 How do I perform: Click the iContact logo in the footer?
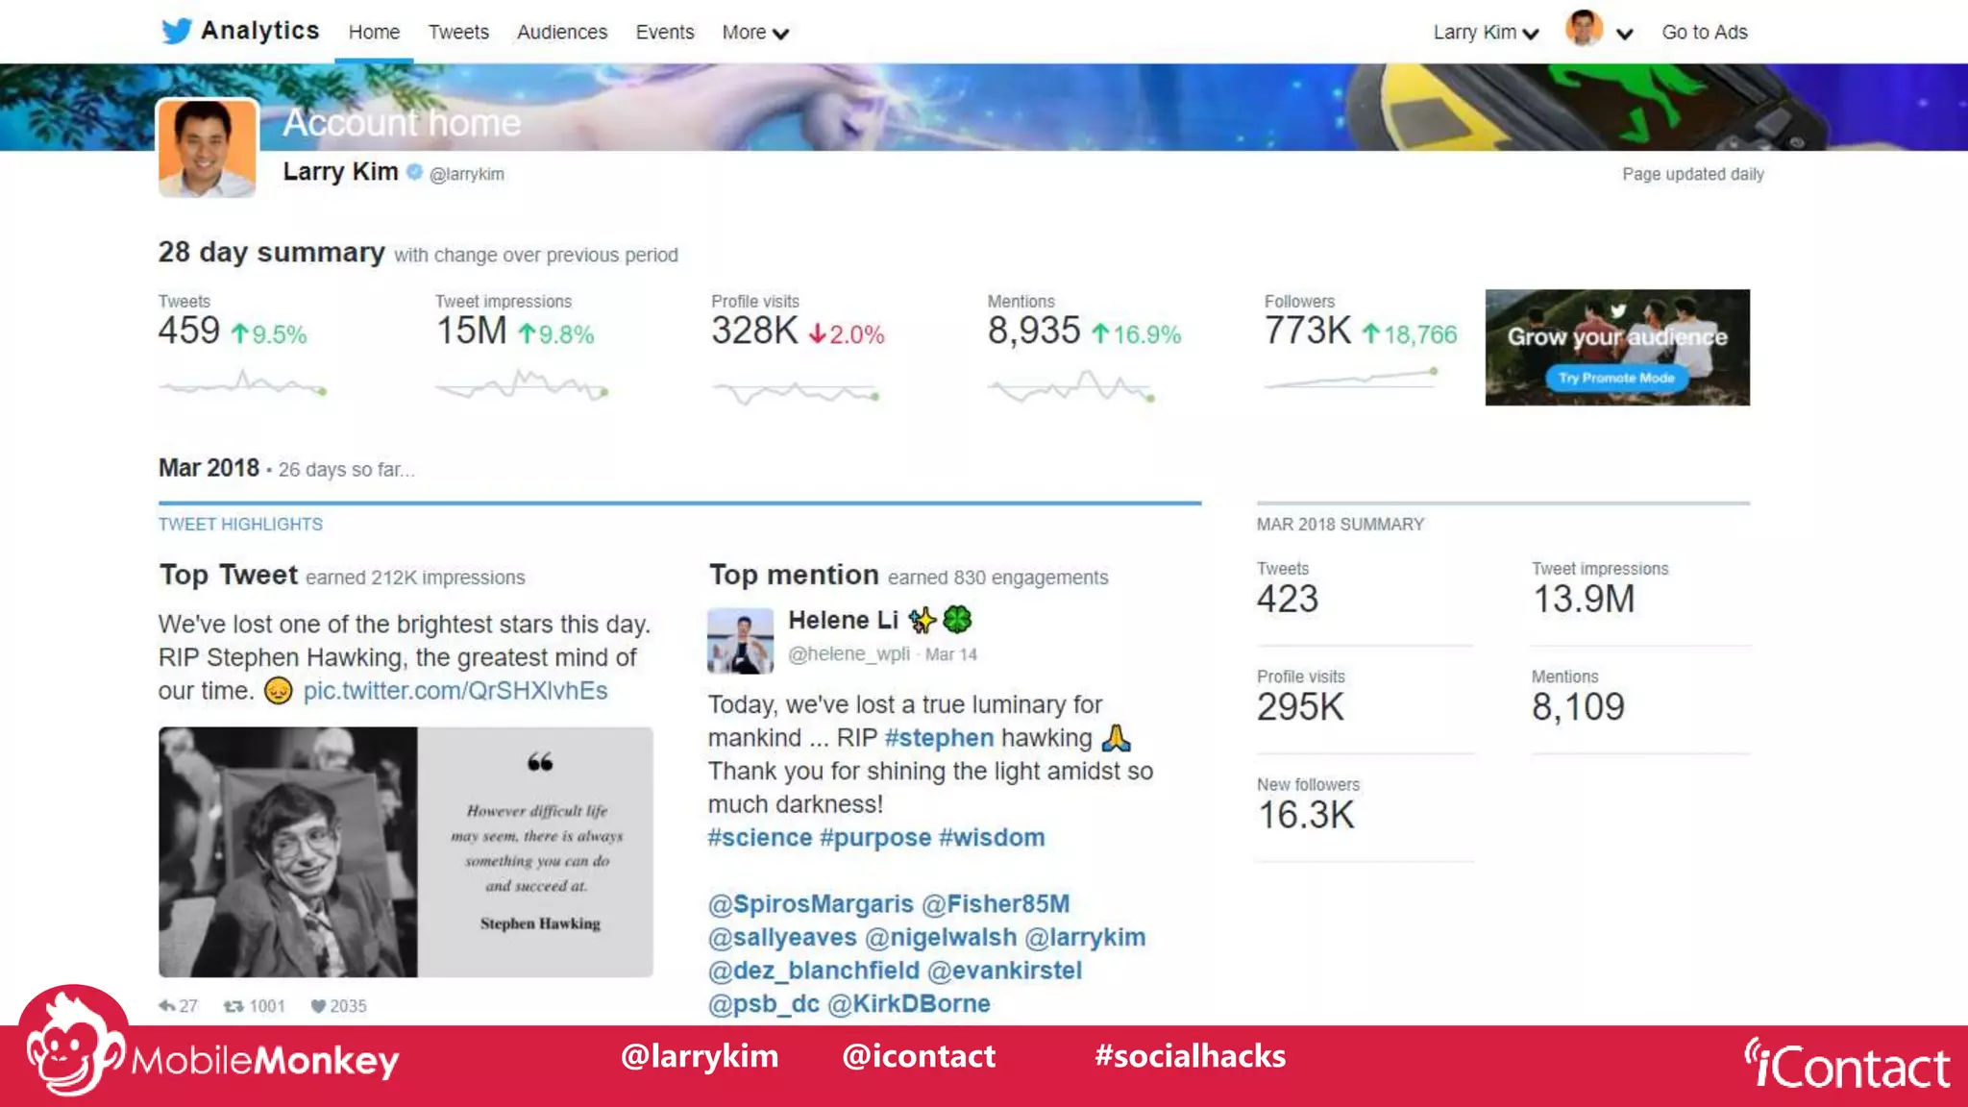click(1847, 1065)
